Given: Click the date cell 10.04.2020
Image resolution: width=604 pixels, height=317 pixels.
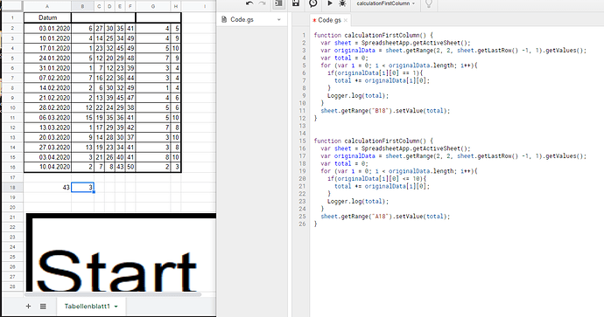Looking at the screenshot, I should point(47,167).
